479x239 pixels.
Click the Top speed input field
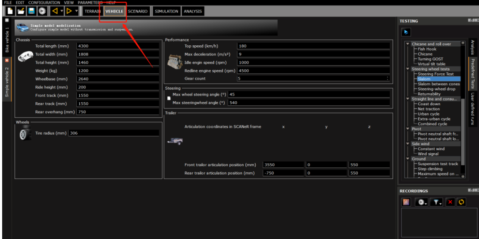pyautogui.click(x=313, y=46)
